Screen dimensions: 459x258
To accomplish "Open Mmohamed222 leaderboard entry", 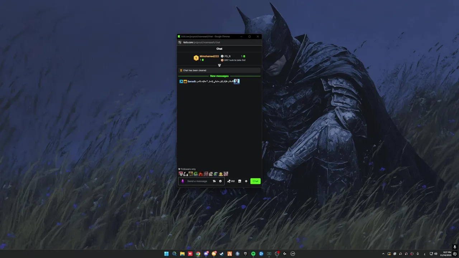I will pyautogui.click(x=206, y=58).
